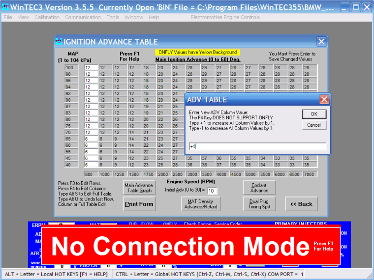Select the 1750 RPM column header
374x280 pixels.
149,174
